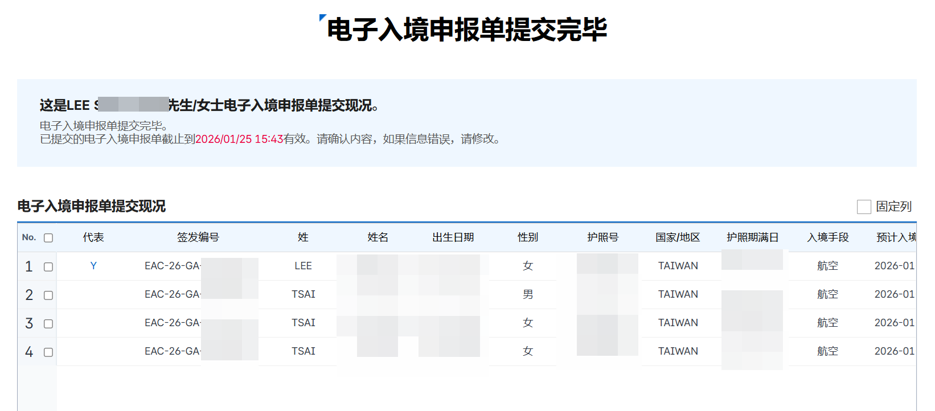The height and width of the screenshot is (411, 935).
Task: Click the red 2026/01/25 15:43 validity date
Action: (239, 139)
